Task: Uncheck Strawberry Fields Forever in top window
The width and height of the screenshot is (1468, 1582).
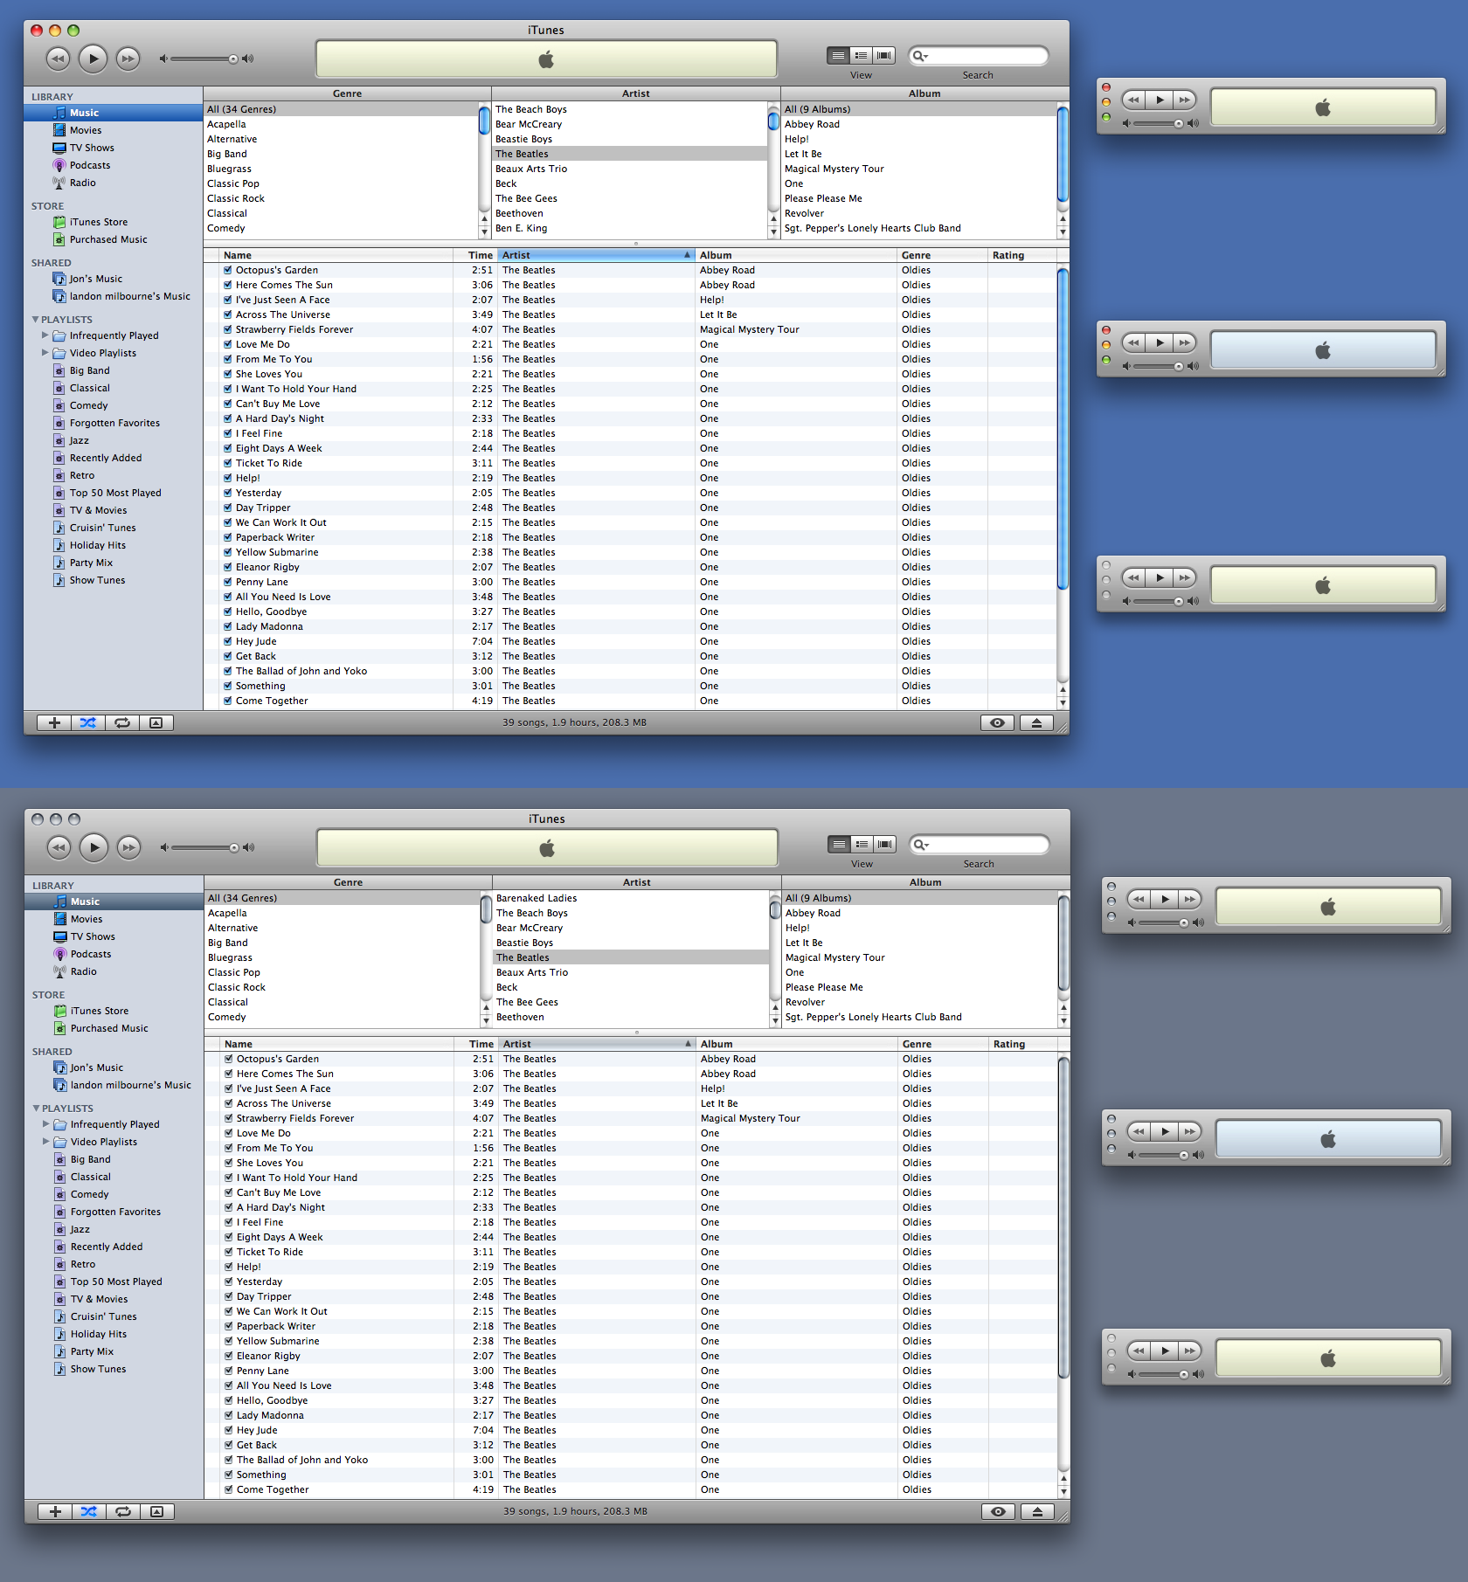Action: [x=228, y=329]
